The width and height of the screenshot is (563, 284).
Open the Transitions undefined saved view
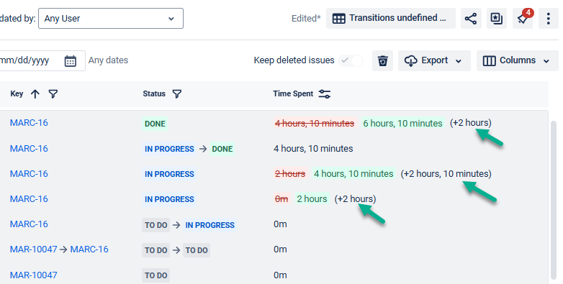click(x=391, y=18)
